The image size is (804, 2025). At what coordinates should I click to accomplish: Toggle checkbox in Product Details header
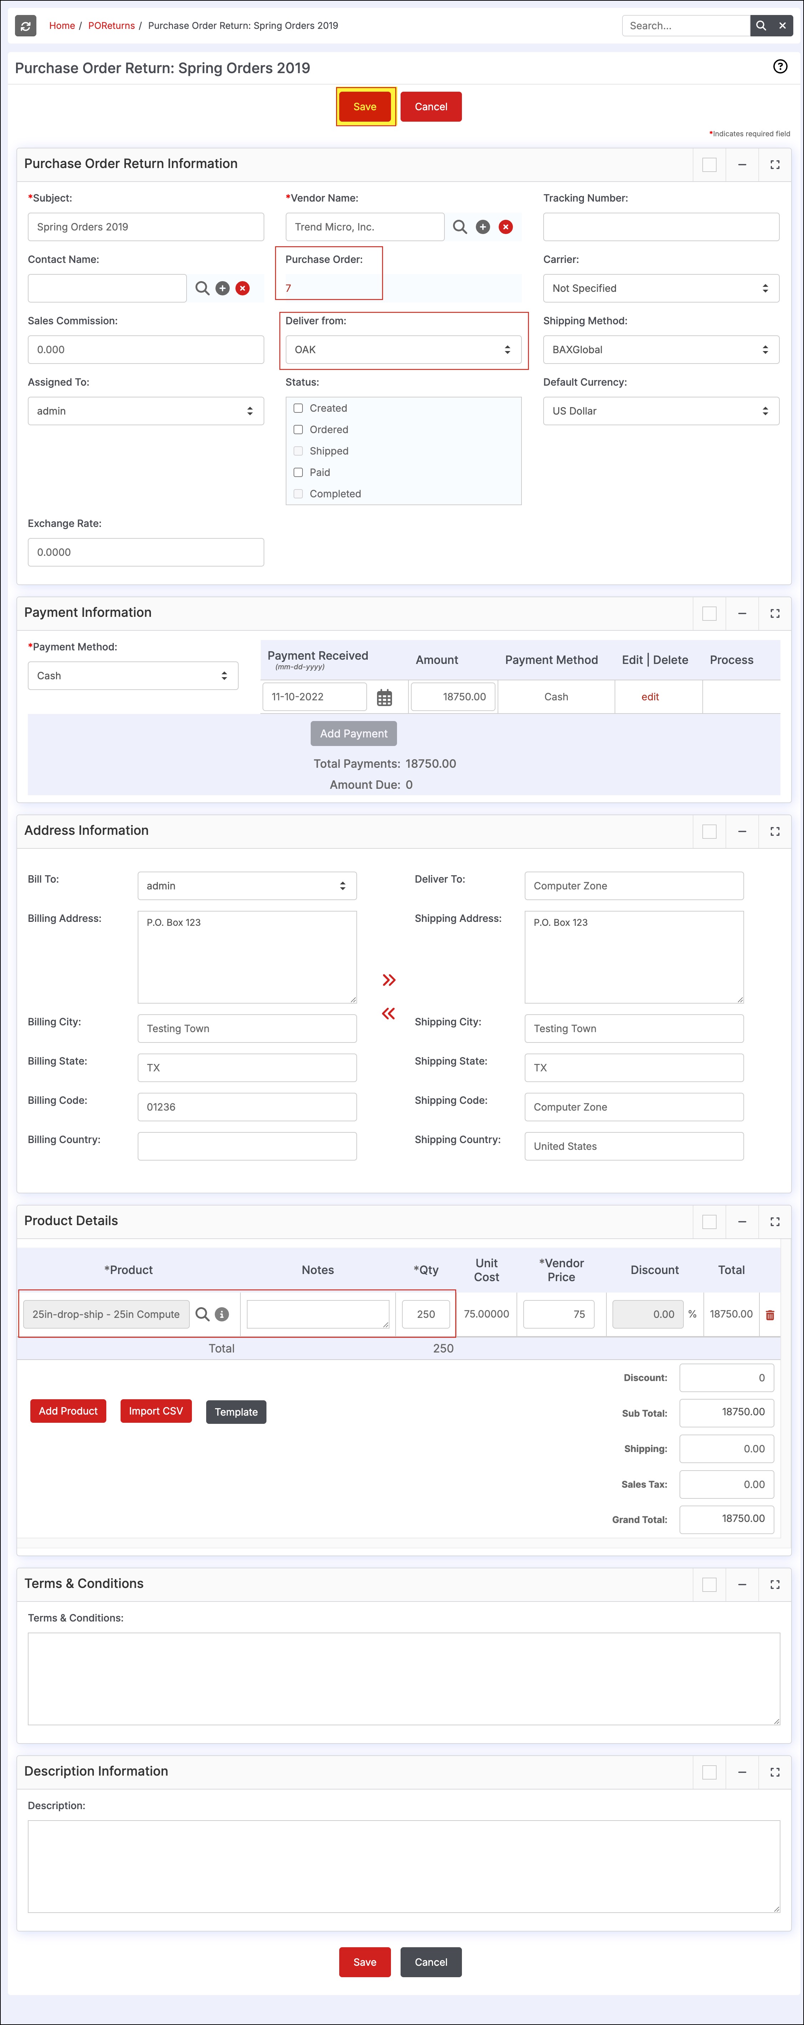pos(709,1222)
